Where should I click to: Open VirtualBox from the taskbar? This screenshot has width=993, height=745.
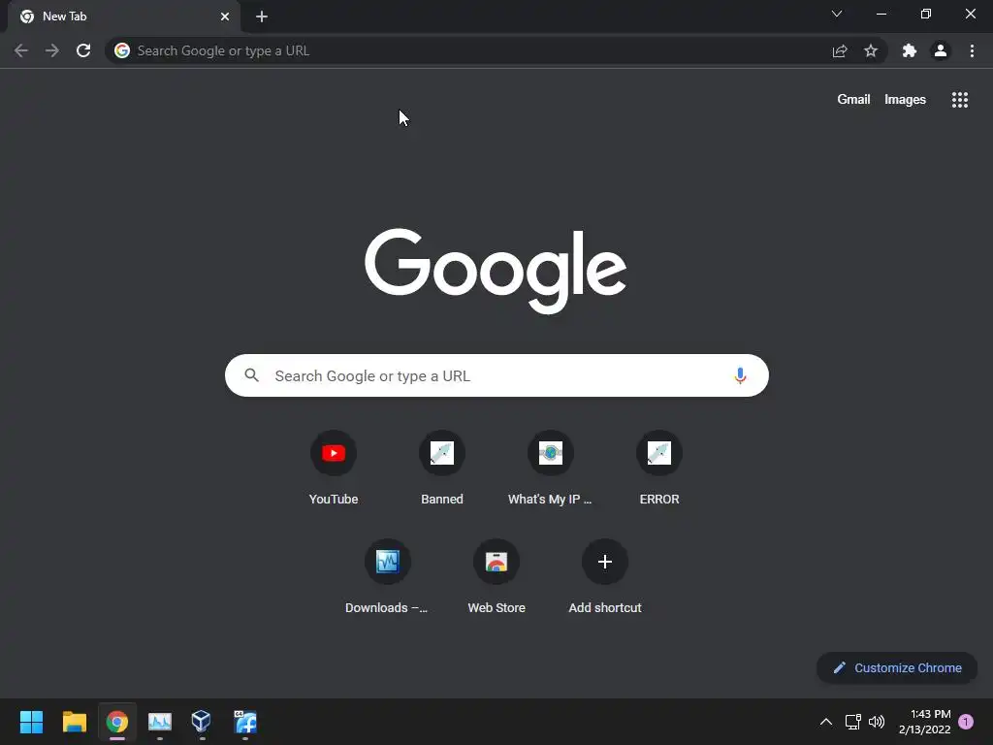pos(202,722)
